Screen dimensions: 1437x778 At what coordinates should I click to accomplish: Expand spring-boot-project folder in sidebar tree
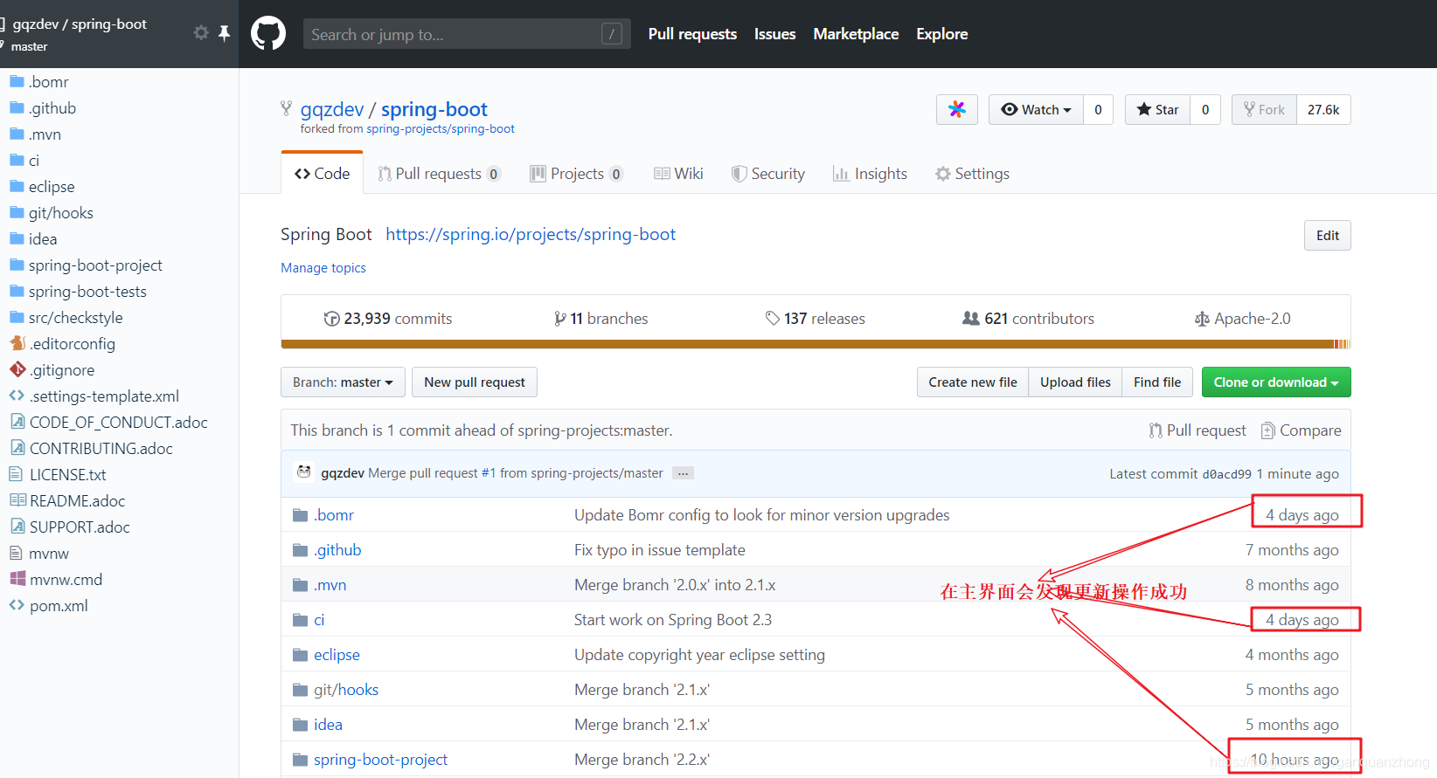[x=95, y=265]
